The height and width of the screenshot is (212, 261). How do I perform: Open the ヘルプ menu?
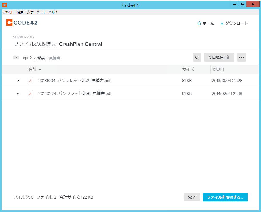[53, 12]
